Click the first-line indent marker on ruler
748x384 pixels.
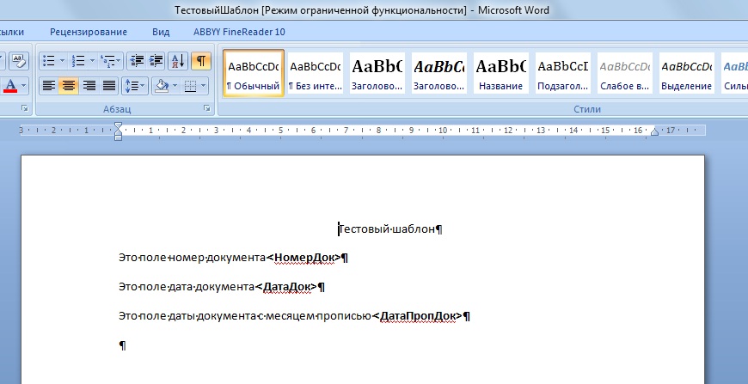coord(119,126)
